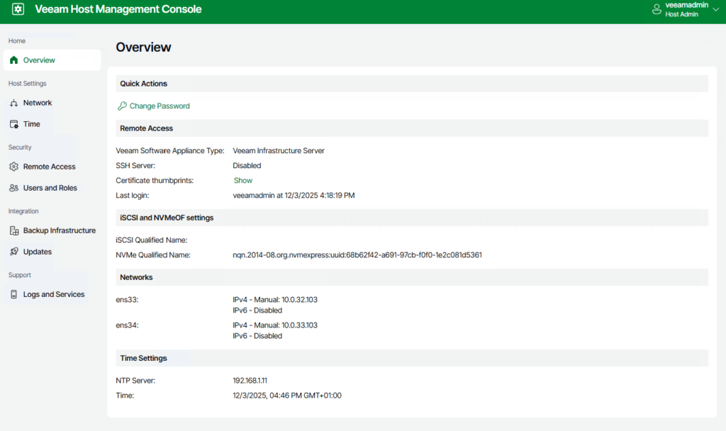Click Veeam Host Management Console title
This screenshot has height=431, width=726.
click(x=118, y=9)
